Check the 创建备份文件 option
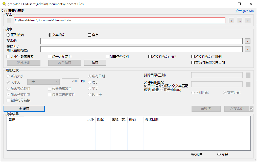 107,57
